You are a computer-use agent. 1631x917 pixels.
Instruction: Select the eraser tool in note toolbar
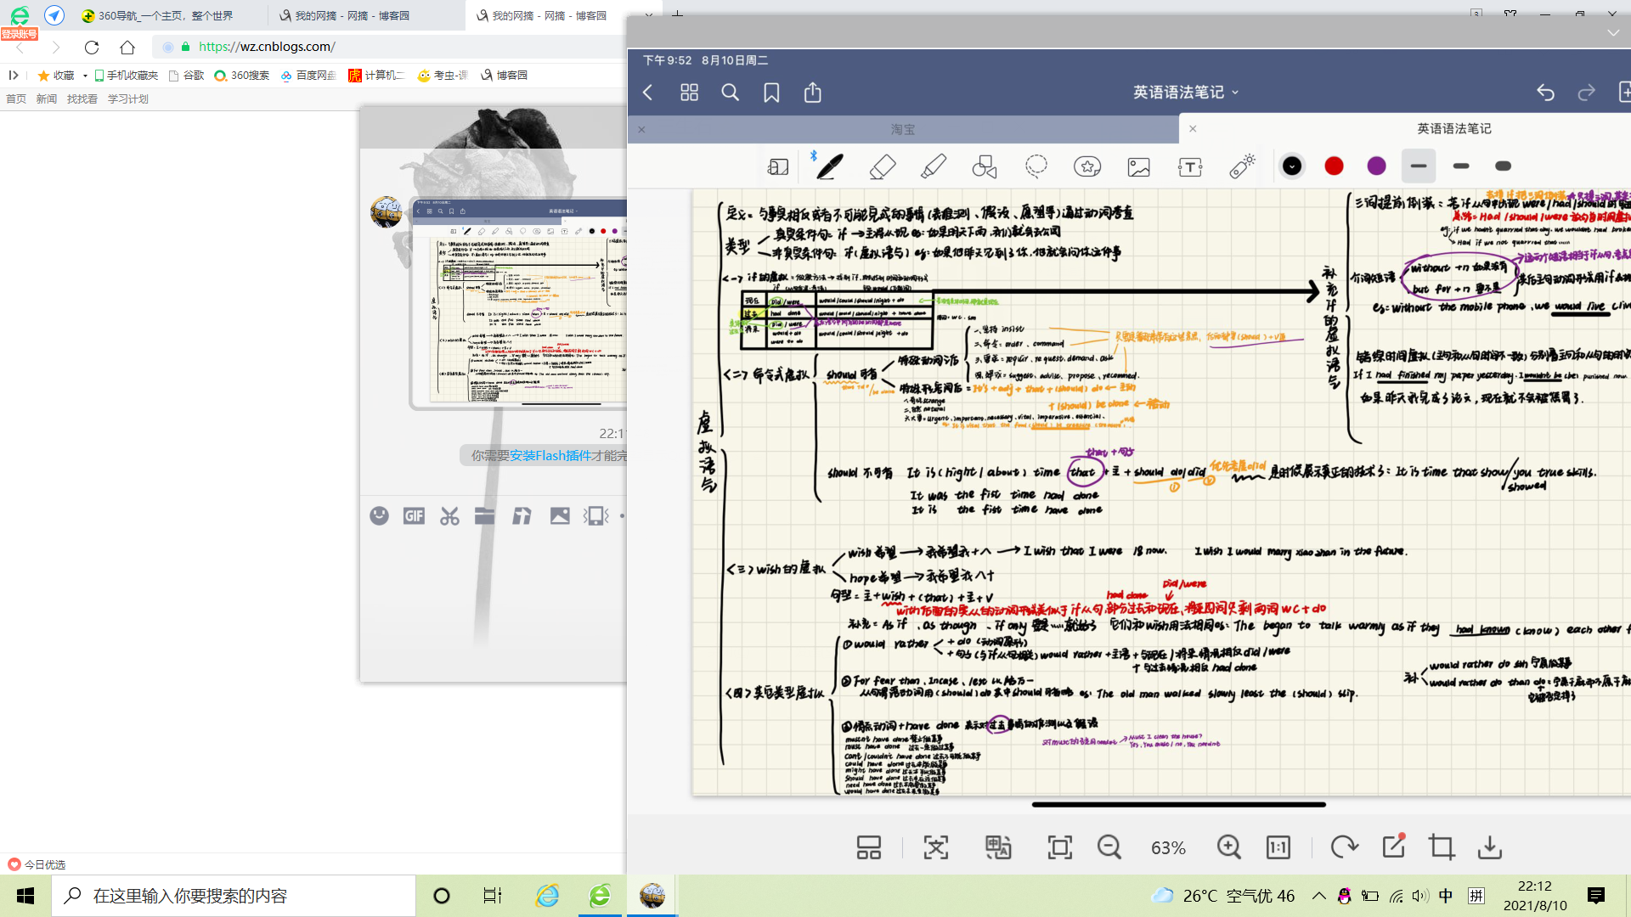coord(883,166)
